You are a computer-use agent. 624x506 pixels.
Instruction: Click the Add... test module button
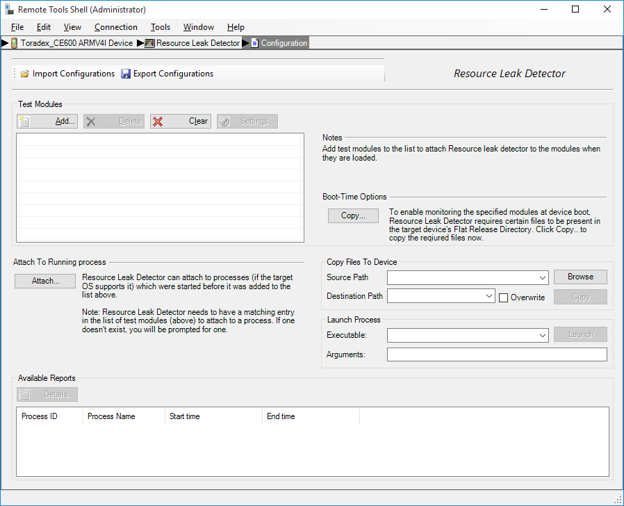click(x=47, y=121)
